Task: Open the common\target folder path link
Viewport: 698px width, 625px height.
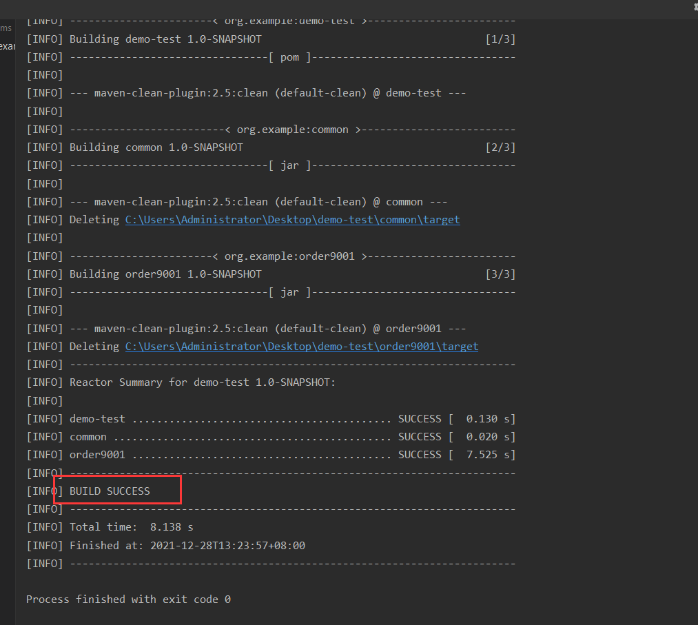Action: pyautogui.click(x=292, y=220)
